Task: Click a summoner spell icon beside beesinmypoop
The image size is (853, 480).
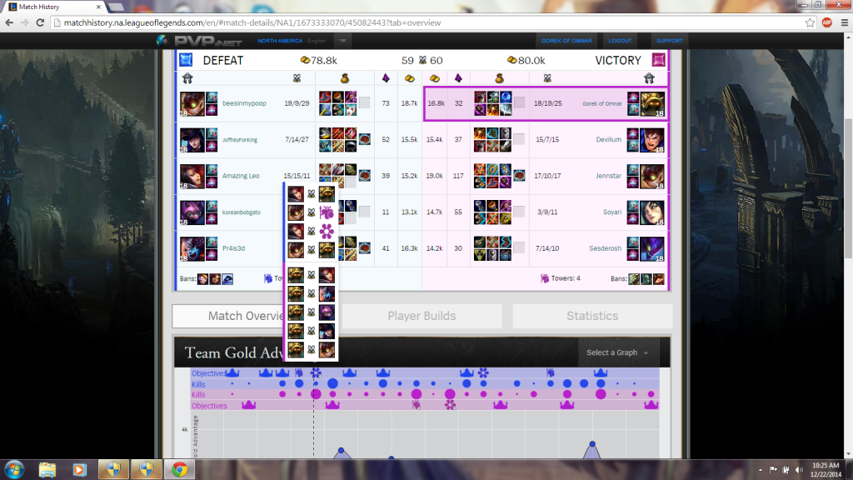Action: [213, 97]
